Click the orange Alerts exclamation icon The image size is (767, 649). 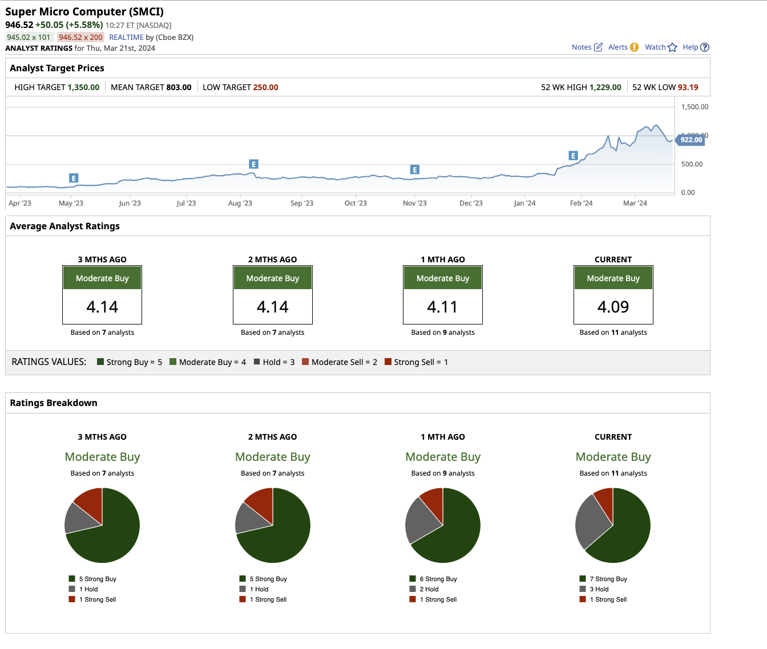(x=634, y=47)
